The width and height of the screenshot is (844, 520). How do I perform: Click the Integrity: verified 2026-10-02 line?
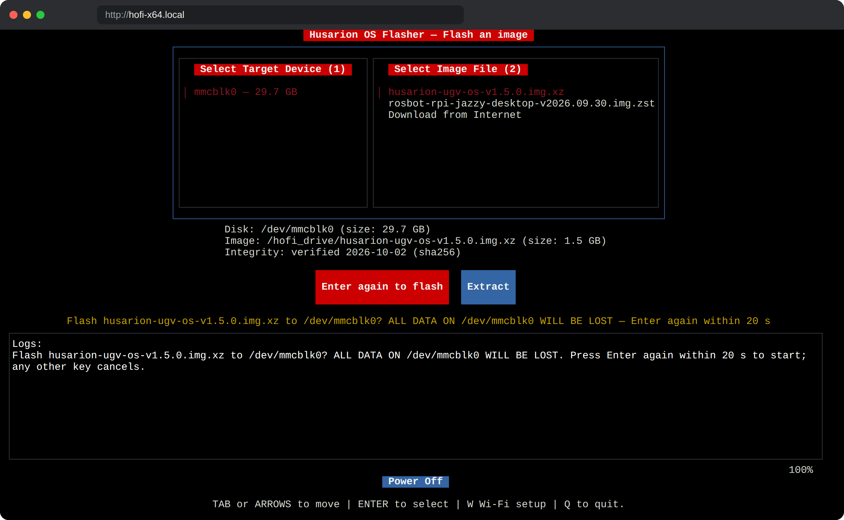342,253
